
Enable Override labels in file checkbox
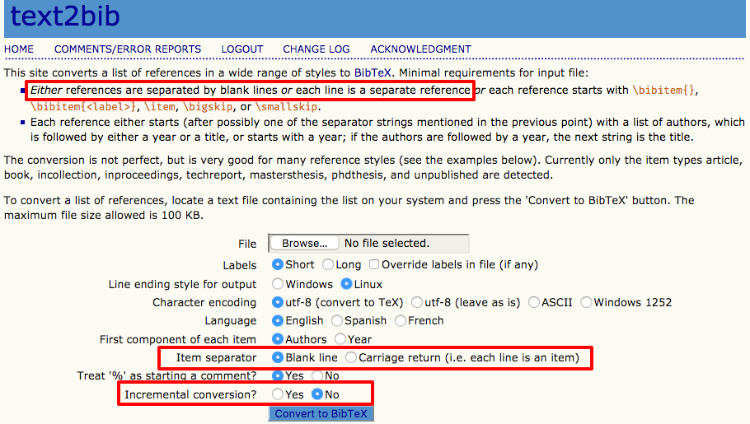(374, 264)
